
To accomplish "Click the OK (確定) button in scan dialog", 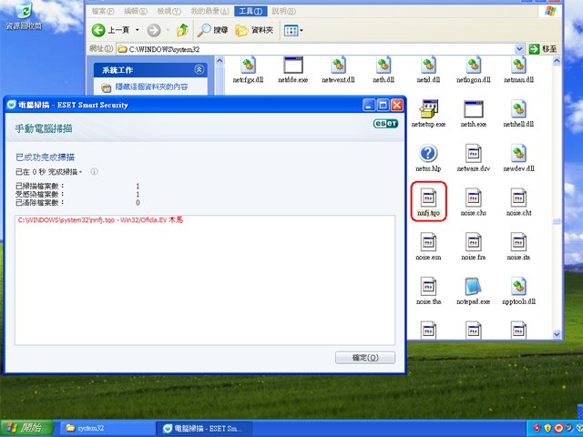I will coord(365,358).
